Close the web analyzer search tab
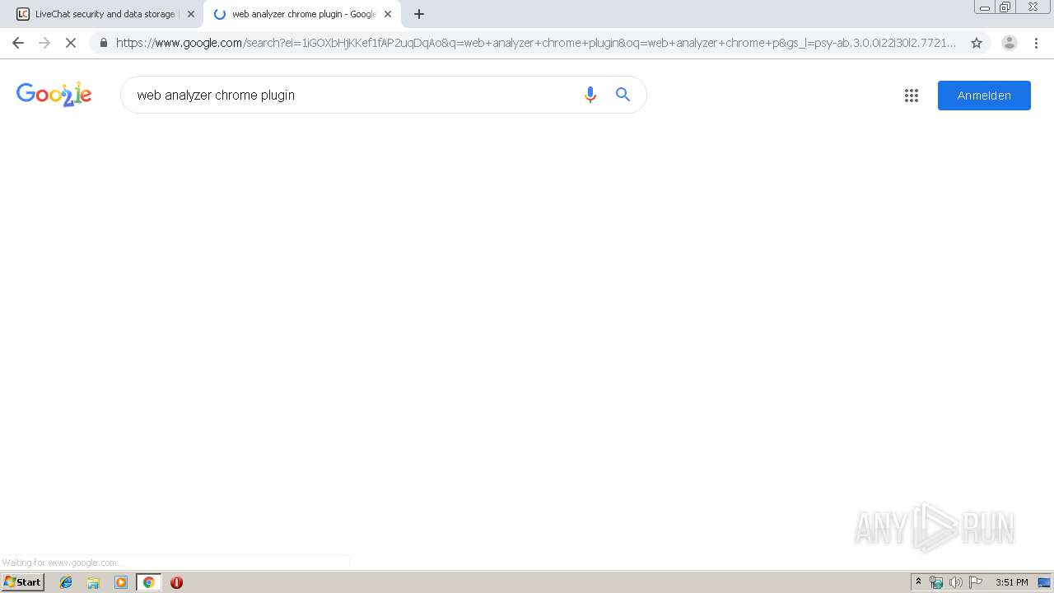 point(388,14)
